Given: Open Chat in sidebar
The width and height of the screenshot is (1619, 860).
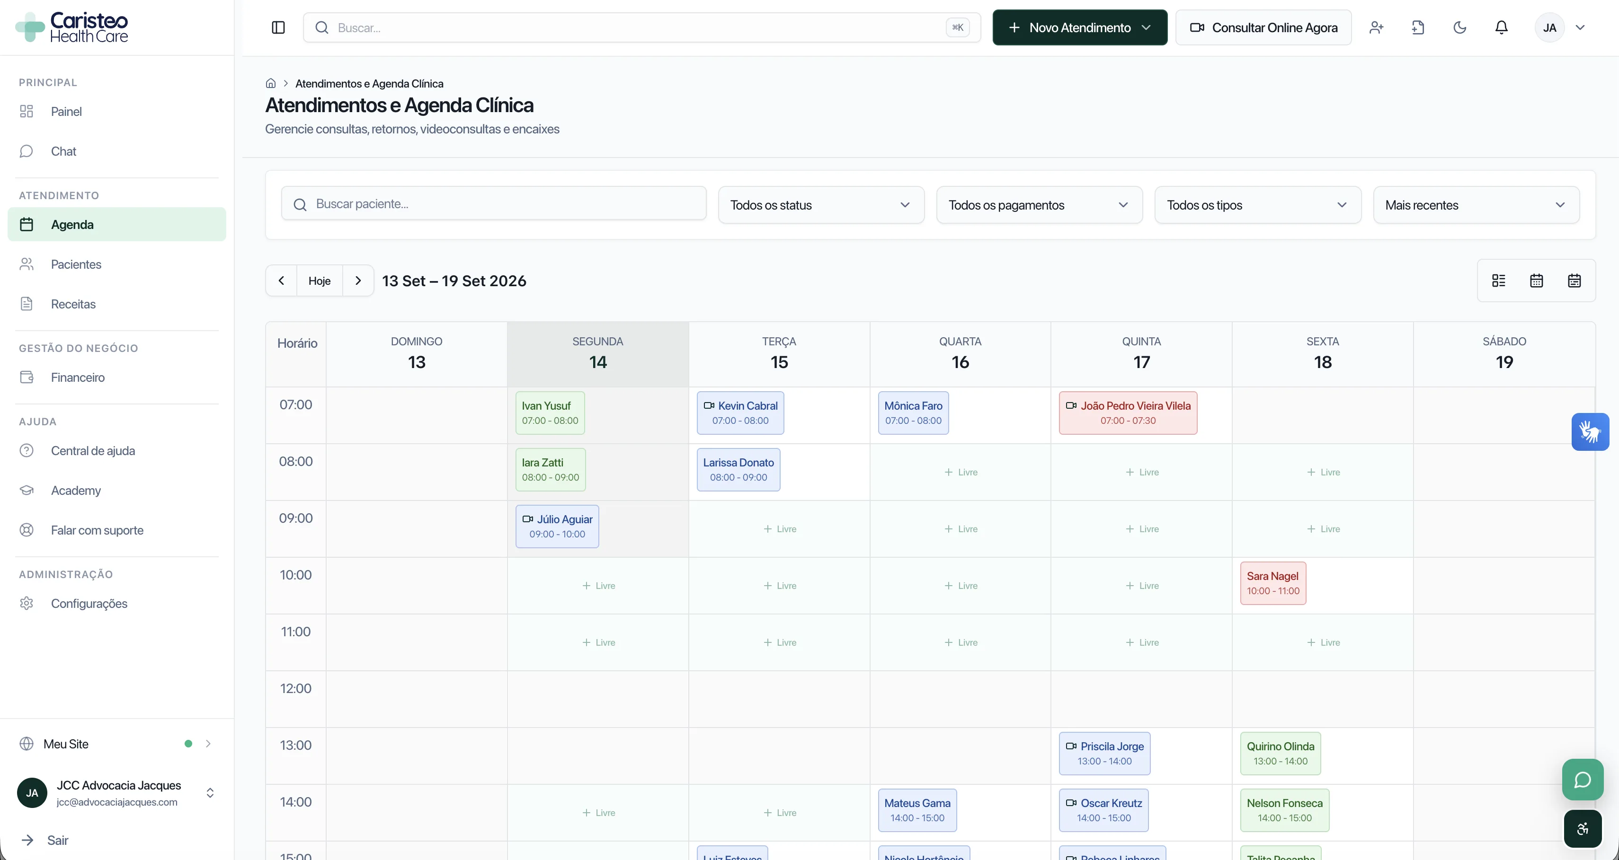Looking at the screenshot, I should coord(117,151).
